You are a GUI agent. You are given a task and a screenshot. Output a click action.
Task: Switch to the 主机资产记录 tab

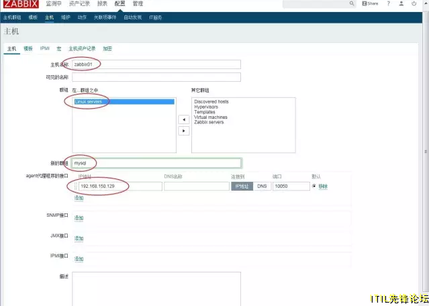[82, 49]
